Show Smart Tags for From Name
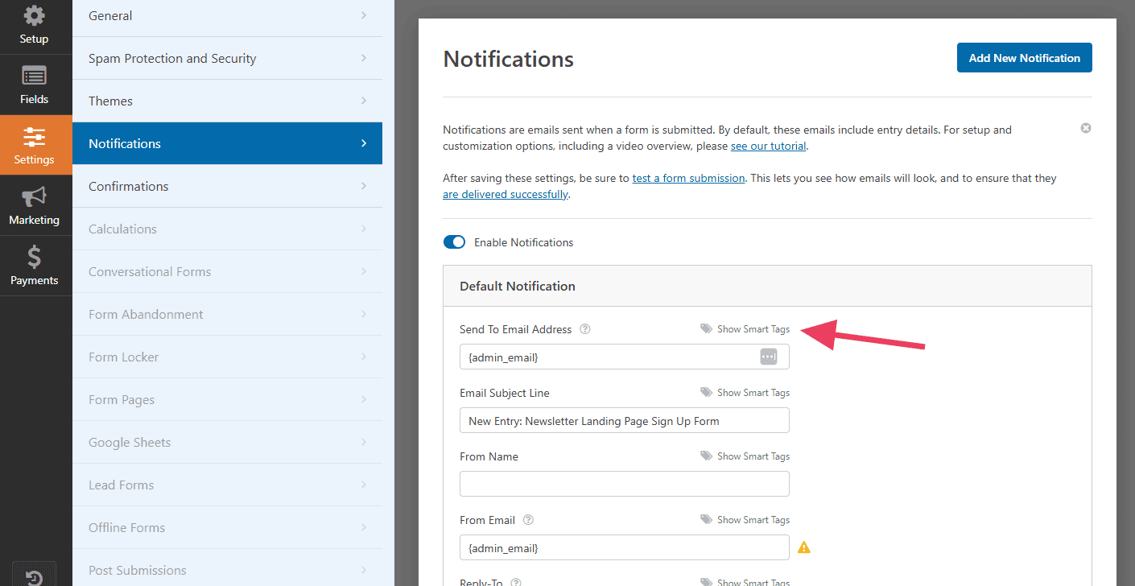 coord(745,456)
